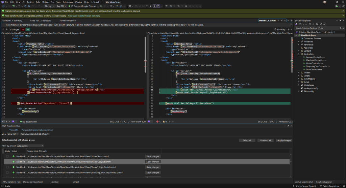Open the Extensions menu
This screenshot has width=346, height=188.
tap(68, 2)
